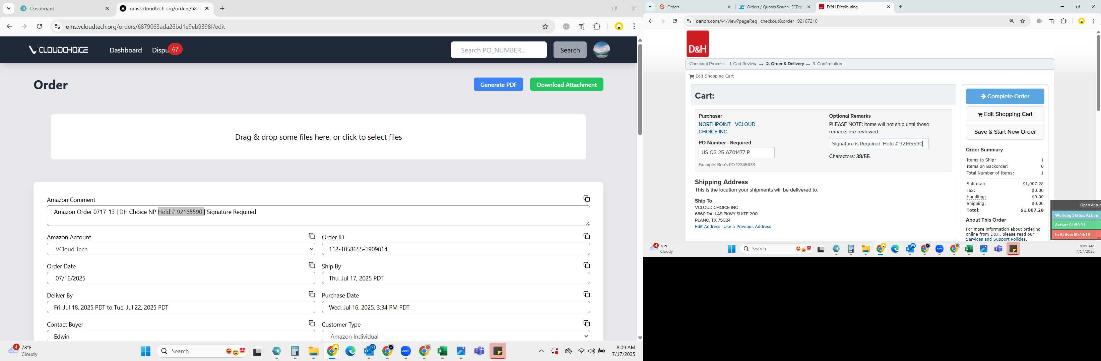Copy the Deliver By field value

(312, 294)
